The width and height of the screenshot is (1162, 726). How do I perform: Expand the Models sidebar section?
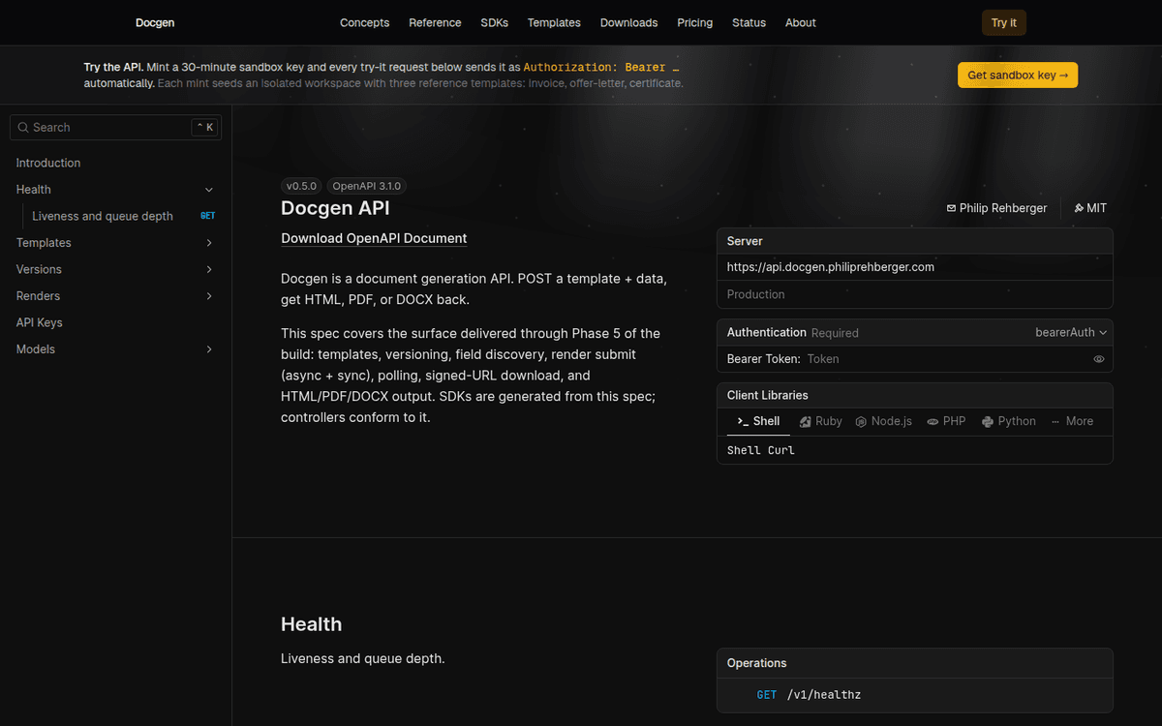tap(209, 349)
